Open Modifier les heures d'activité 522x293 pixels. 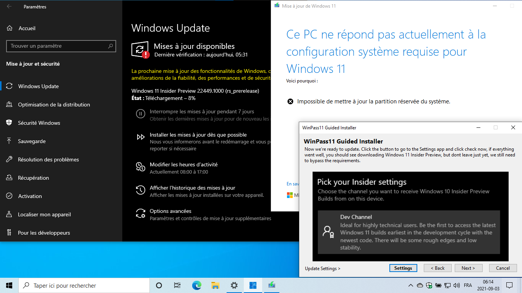point(184,165)
